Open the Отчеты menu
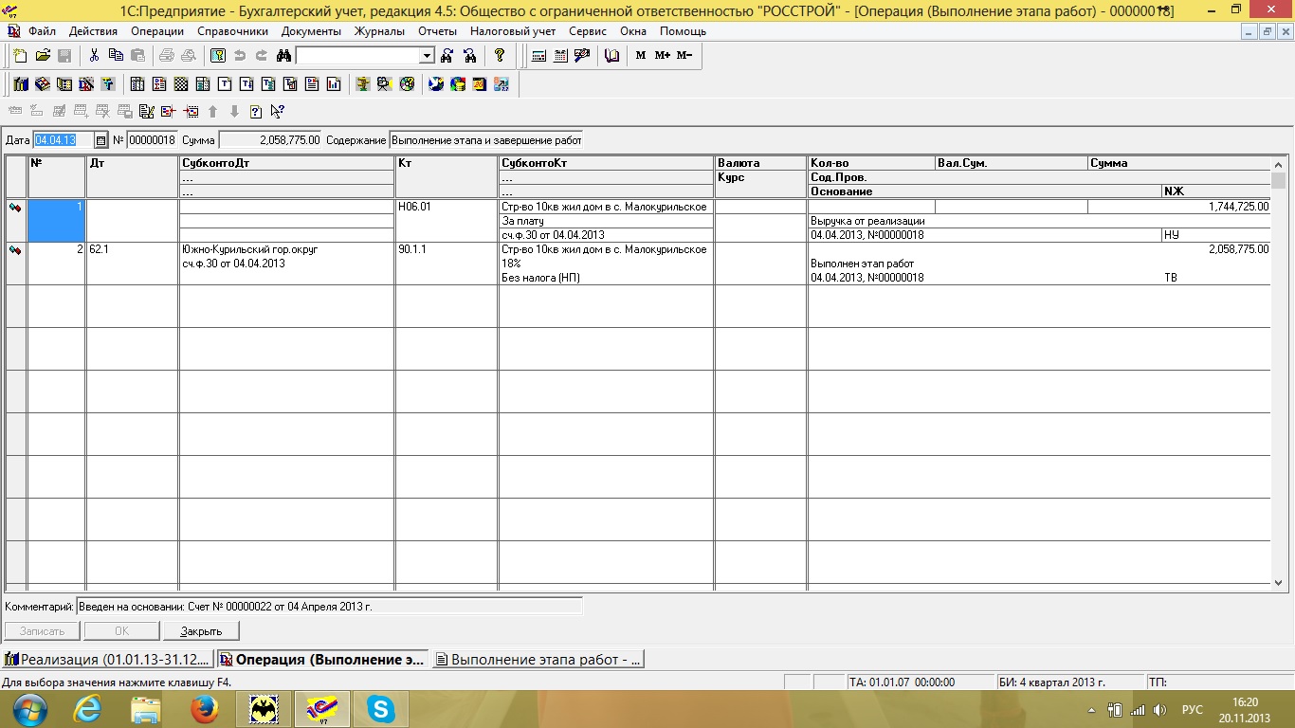1295x728 pixels. (x=437, y=31)
